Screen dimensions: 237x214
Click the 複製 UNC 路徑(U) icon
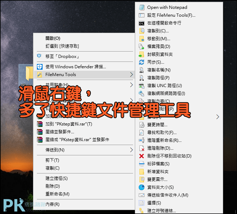(142, 86)
